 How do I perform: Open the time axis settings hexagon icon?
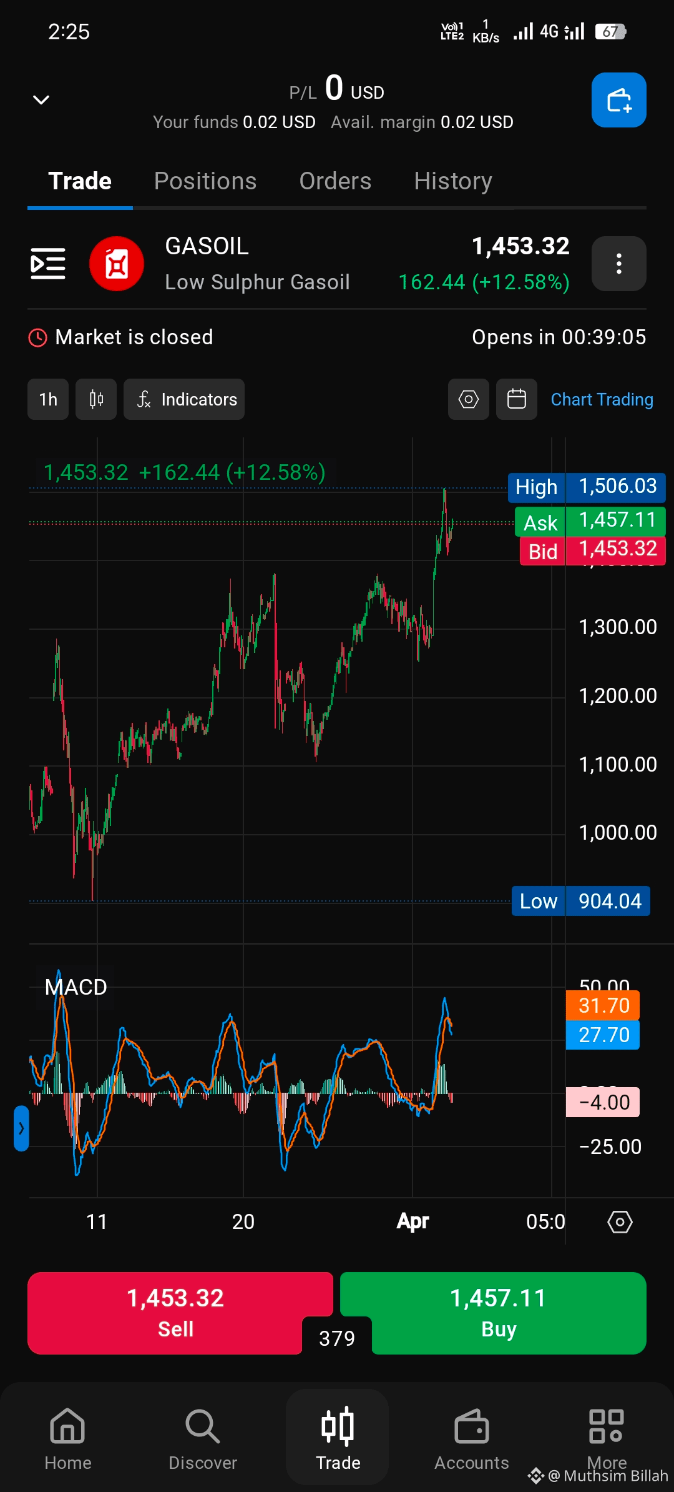pos(620,1221)
